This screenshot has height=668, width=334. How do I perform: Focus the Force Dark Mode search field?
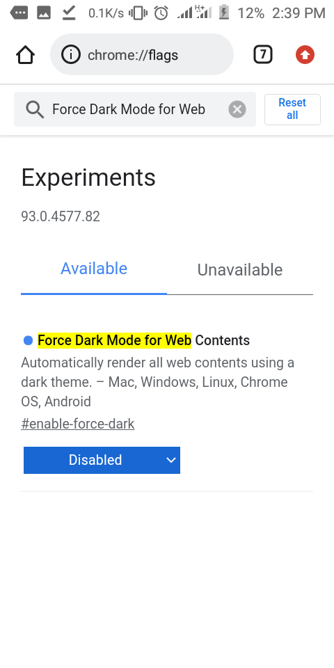coord(135,109)
